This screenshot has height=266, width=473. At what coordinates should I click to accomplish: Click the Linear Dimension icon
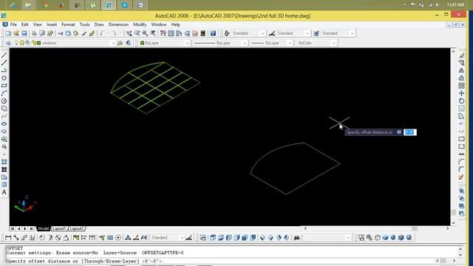[x=8, y=238]
